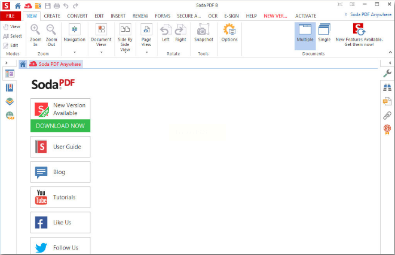The height and width of the screenshot is (255, 395).
Task: Open the FILE menu
Action: [10, 16]
